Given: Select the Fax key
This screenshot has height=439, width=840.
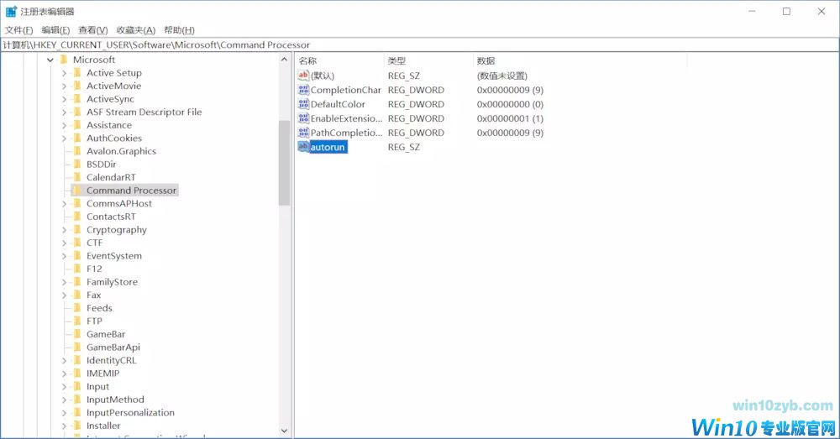Looking at the screenshot, I should pyautogui.click(x=94, y=295).
